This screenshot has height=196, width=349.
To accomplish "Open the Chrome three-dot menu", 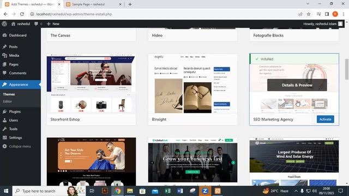I will [344, 14].
